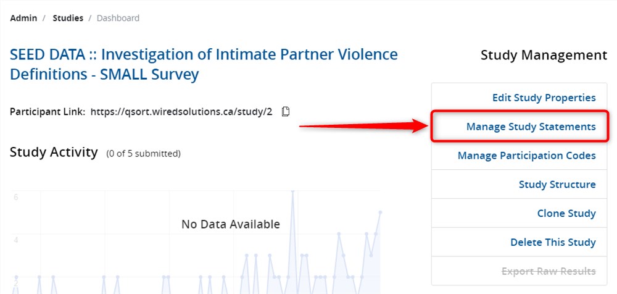Open the Study Structure option
Image resolution: width=617 pixels, height=294 pixels.
pyautogui.click(x=557, y=185)
